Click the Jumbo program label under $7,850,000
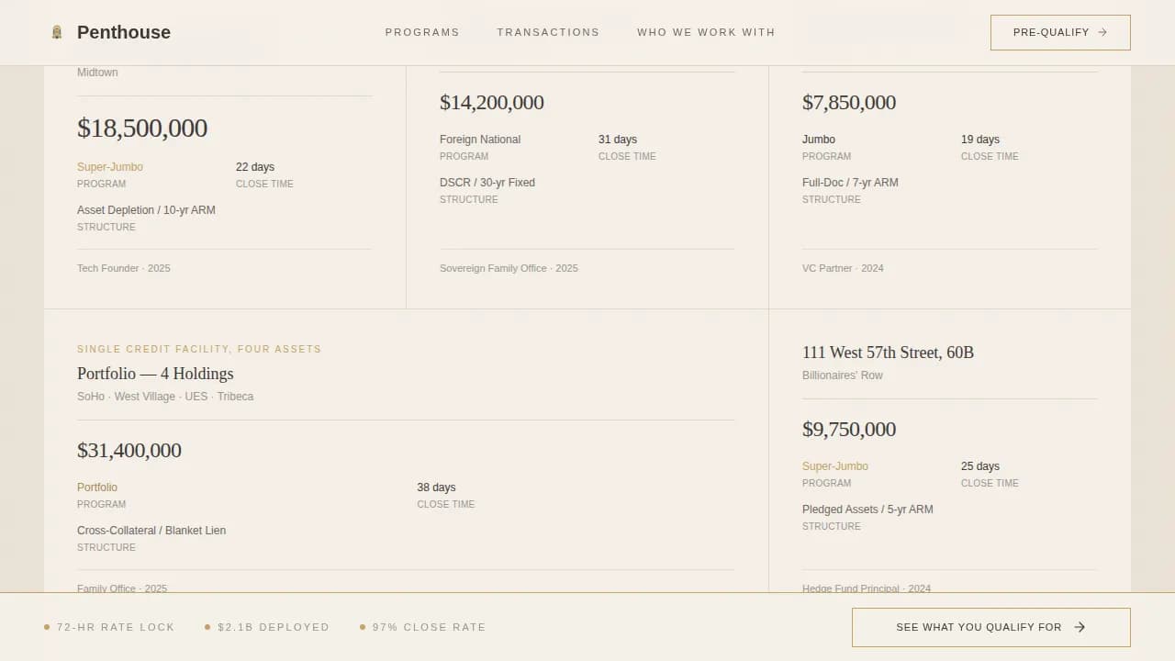Viewport: 1175px width, 661px height. point(816,139)
